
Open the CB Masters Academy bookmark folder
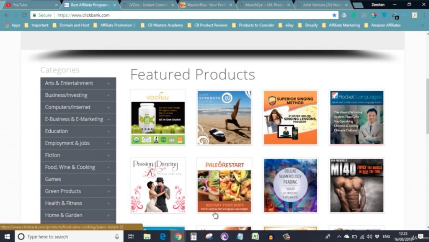[162, 25]
